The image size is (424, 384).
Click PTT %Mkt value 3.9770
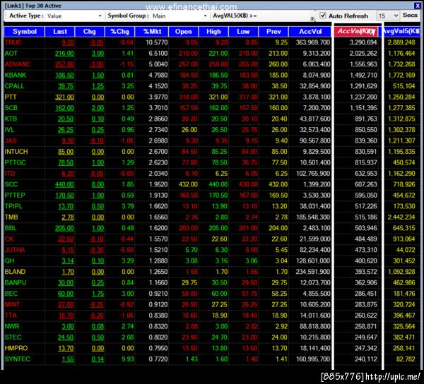point(158,97)
